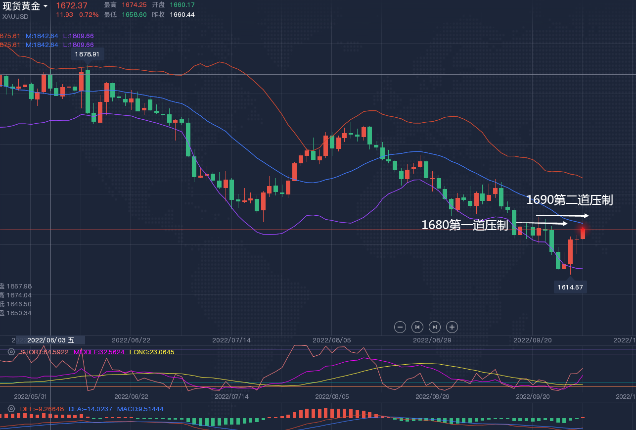This screenshot has width=636, height=430.
Task: Click the current price 1672.37
Action: tap(72, 5)
